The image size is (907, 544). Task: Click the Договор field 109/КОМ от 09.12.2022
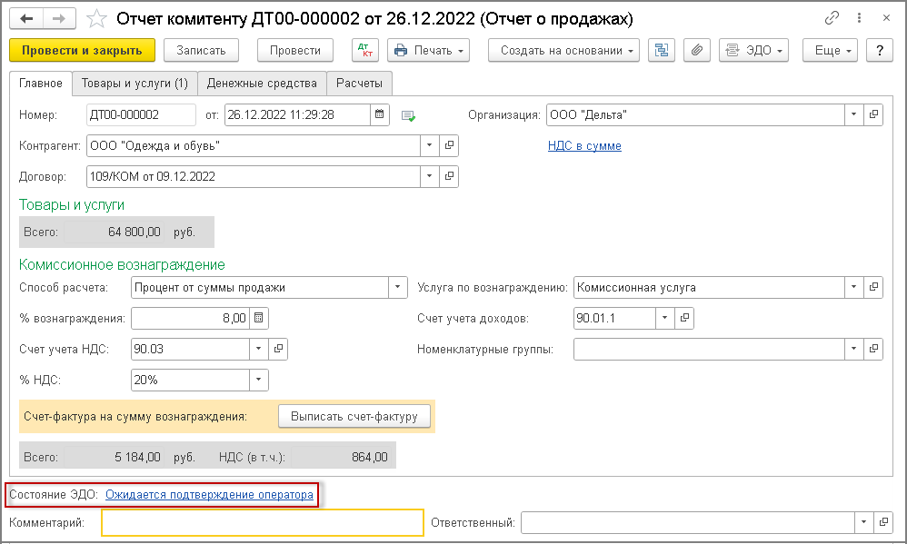click(x=254, y=176)
